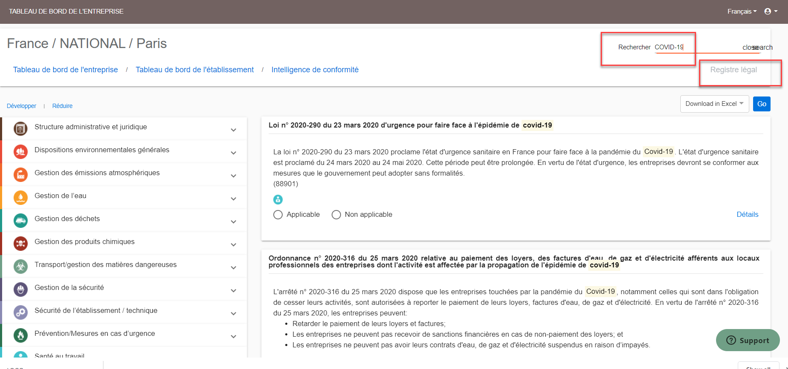Screen dimensions: 788x369
Task: Click the Prévention/Mesures en cas d'urgence flame icon
Action: [20, 335]
